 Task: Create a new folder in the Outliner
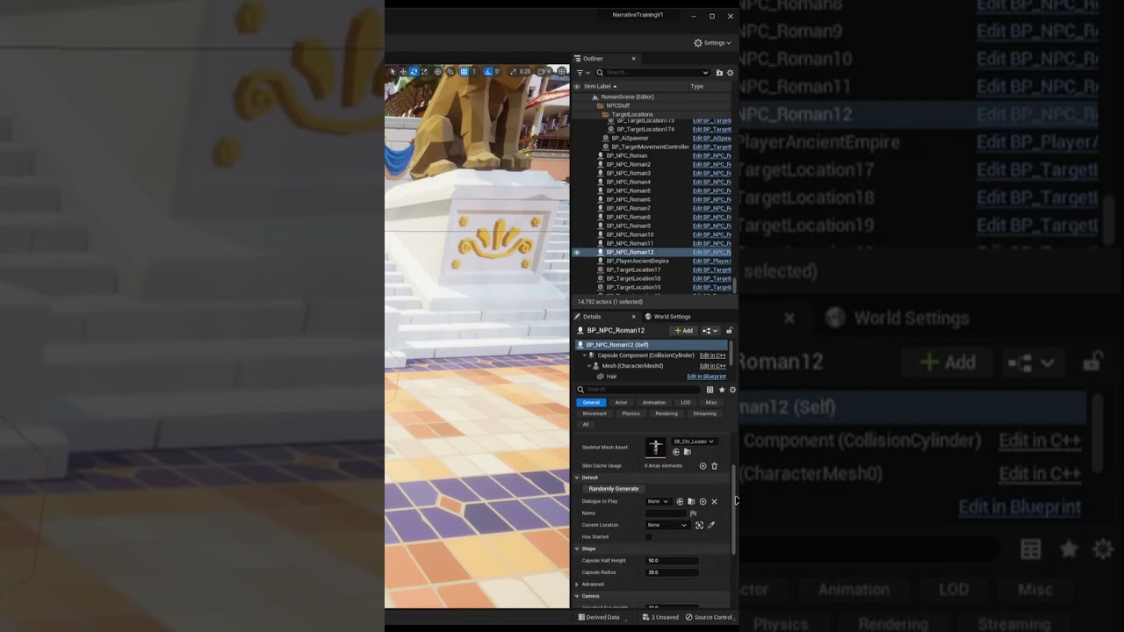point(719,73)
